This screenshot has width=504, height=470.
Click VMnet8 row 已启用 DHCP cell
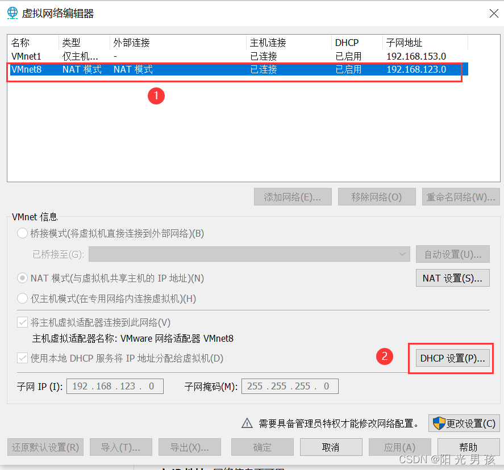tap(348, 69)
